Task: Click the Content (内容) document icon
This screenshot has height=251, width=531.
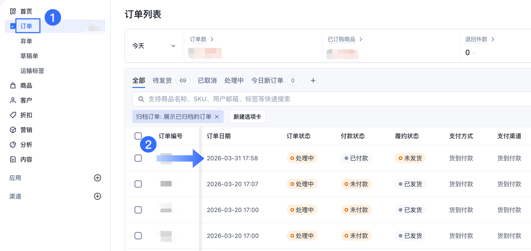Action: pos(13,160)
